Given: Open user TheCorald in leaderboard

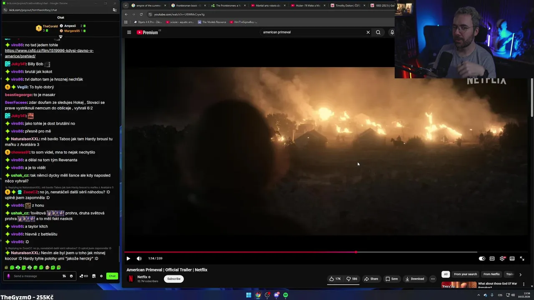Looking at the screenshot, I should click(50, 26).
